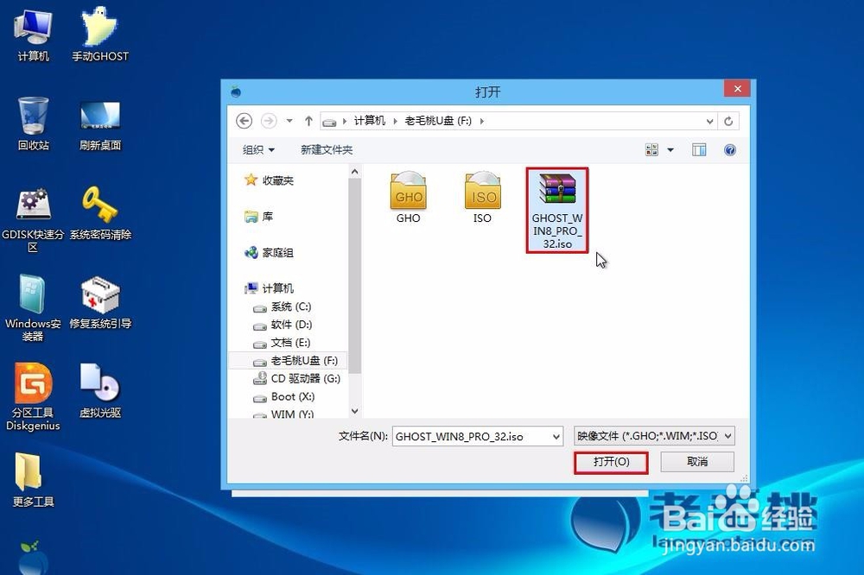Image resolution: width=864 pixels, height=575 pixels.
Task: Open the 映像文件 file type filter dropdown
Action: point(654,436)
